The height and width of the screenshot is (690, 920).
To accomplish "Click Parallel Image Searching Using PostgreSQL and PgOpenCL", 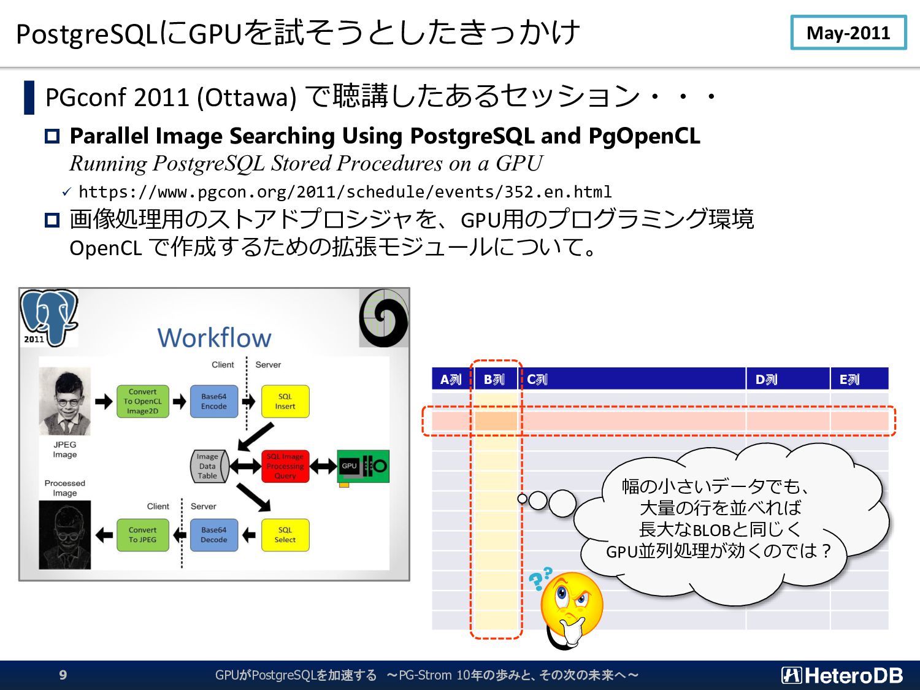I will [385, 136].
